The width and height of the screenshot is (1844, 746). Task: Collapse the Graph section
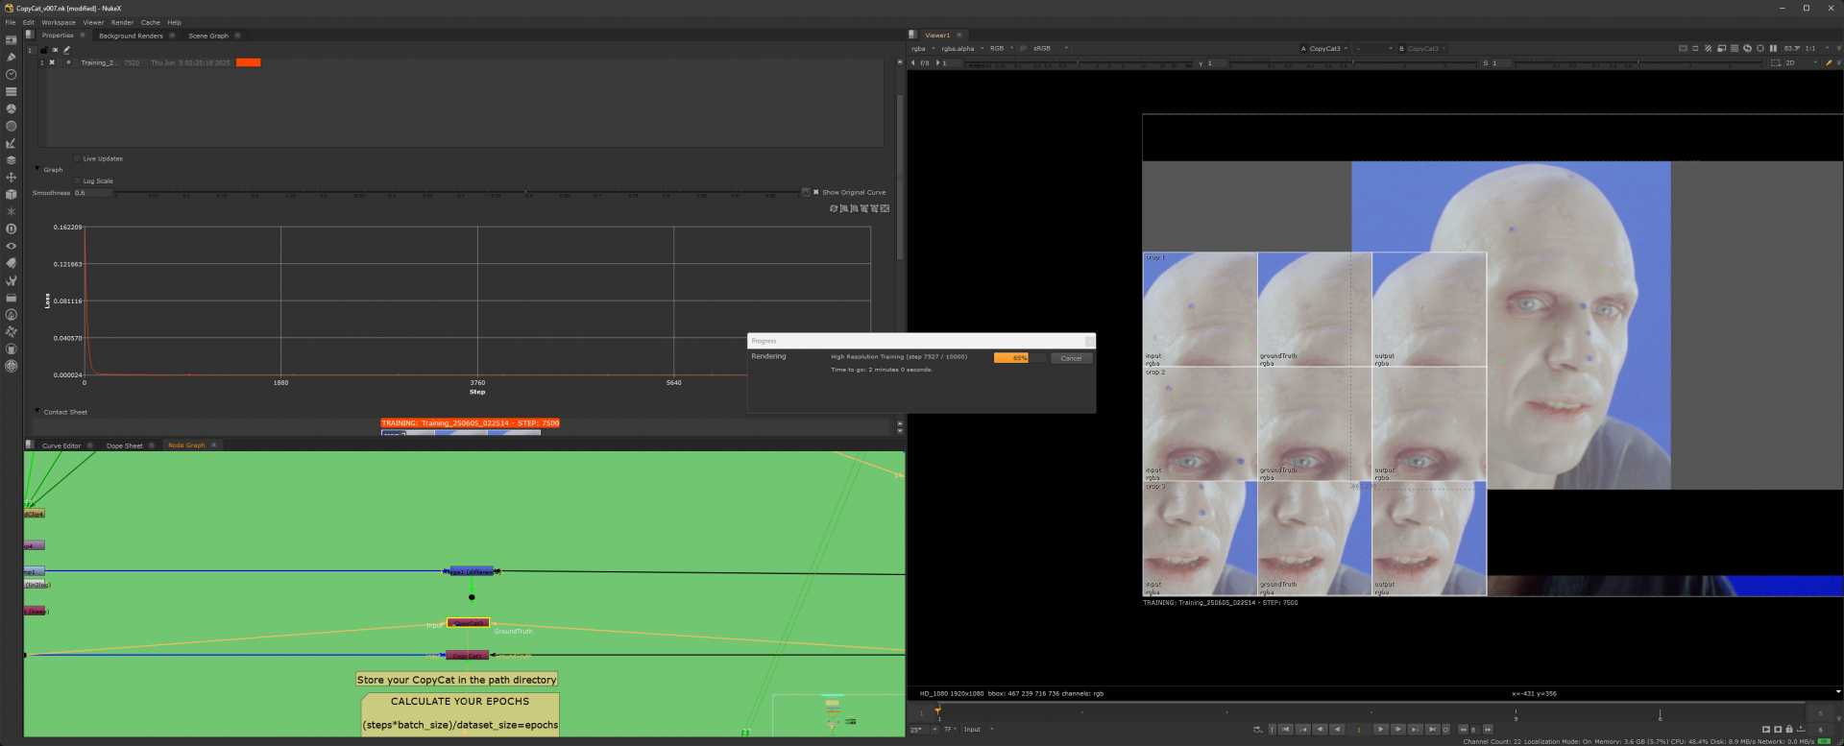click(x=37, y=169)
